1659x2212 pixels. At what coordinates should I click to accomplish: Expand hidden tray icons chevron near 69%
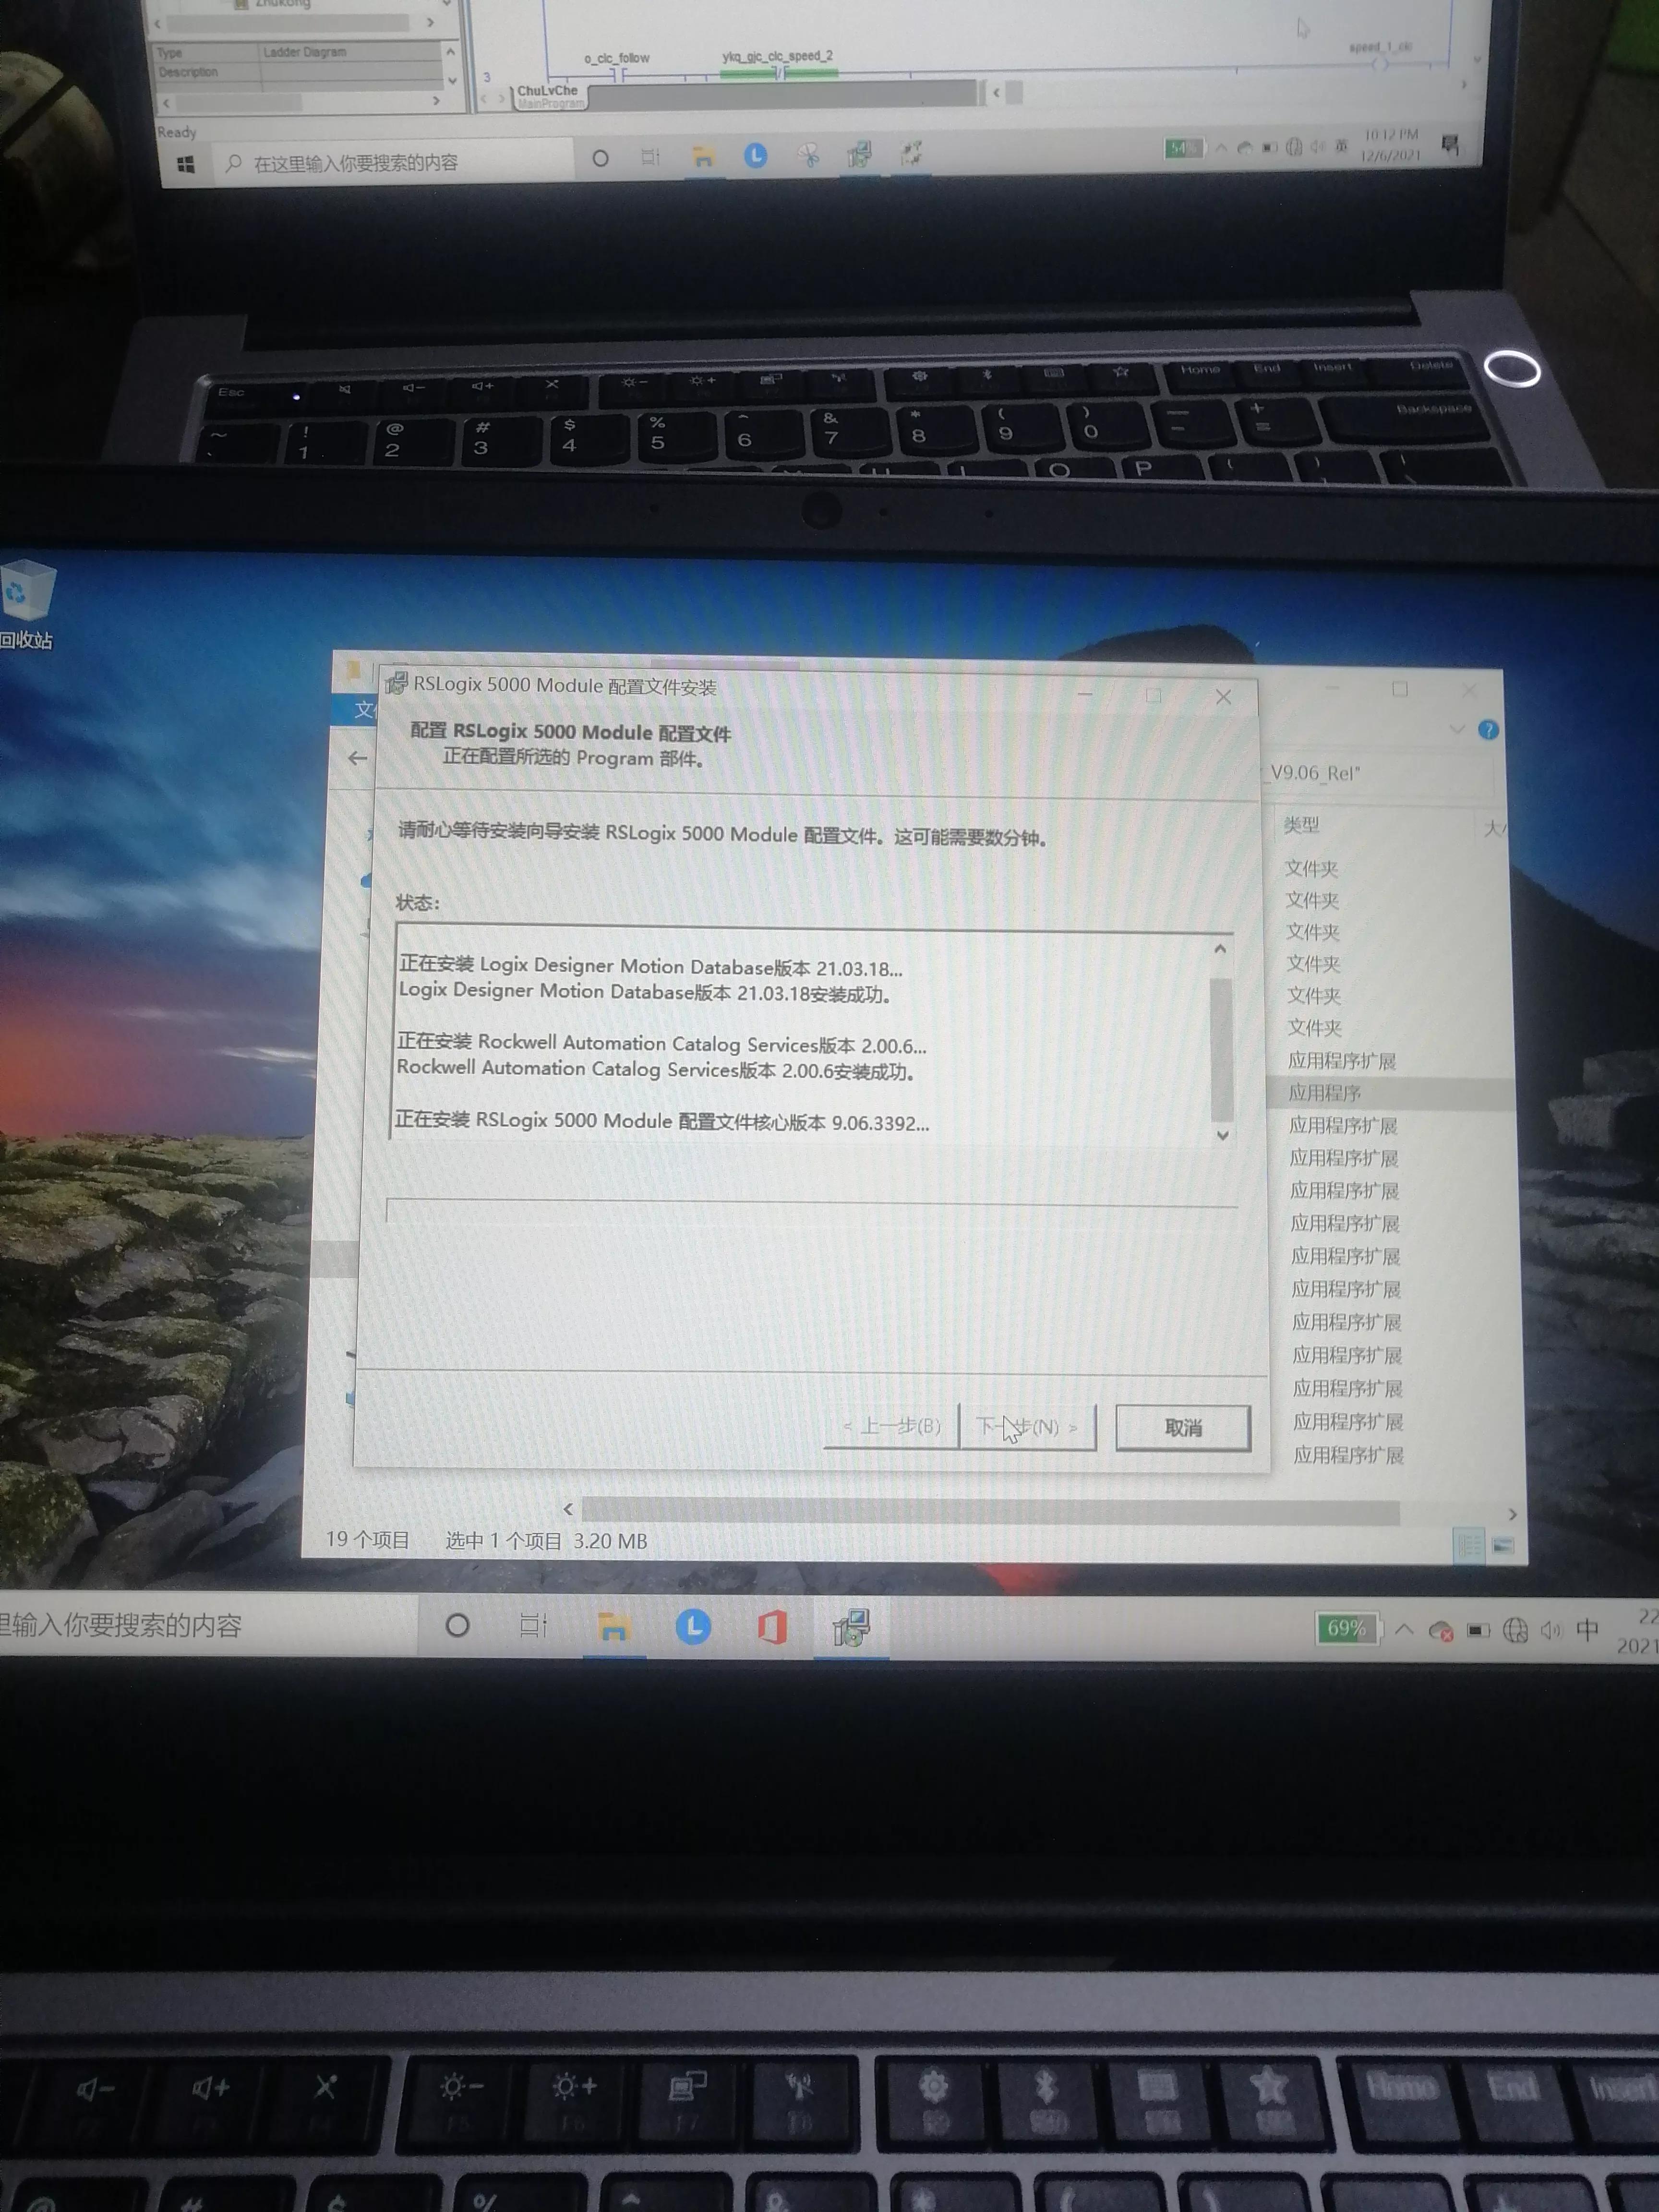1404,1629
